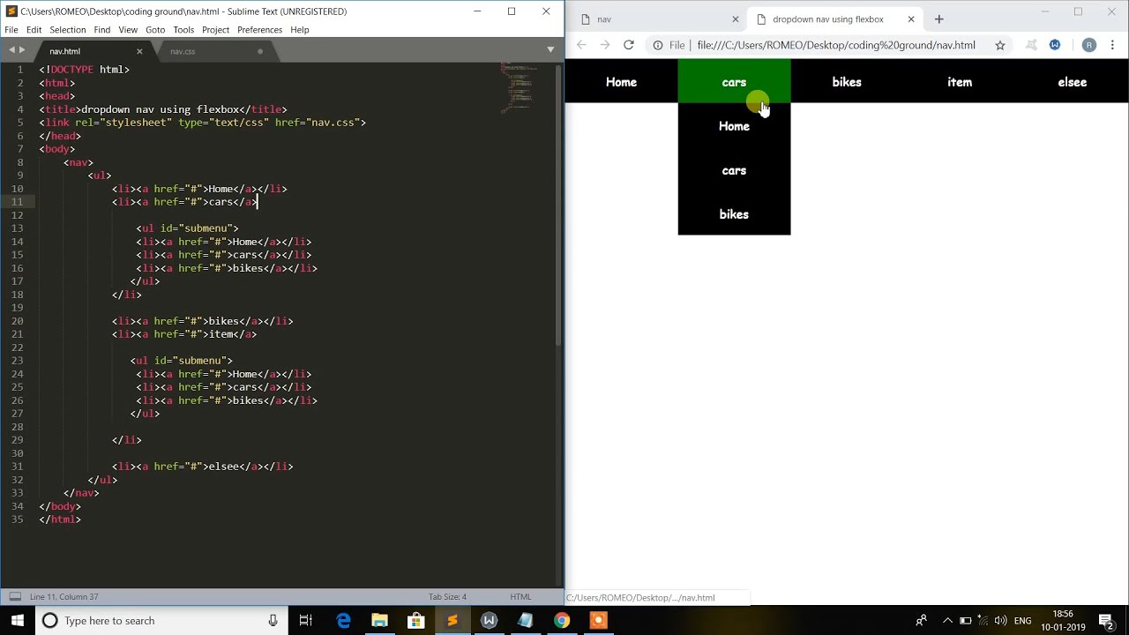Open a new Chrome tab
The width and height of the screenshot is (1129, 635).
pos(938,19)
